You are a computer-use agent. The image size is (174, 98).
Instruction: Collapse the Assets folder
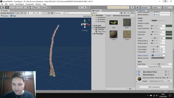coord(92,25)
